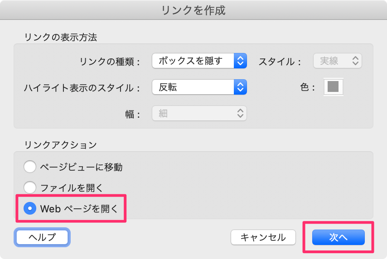The width and height of the screenshot is (387, 259).
Task: Click the リンクアクション section heading
Action: 61,144
